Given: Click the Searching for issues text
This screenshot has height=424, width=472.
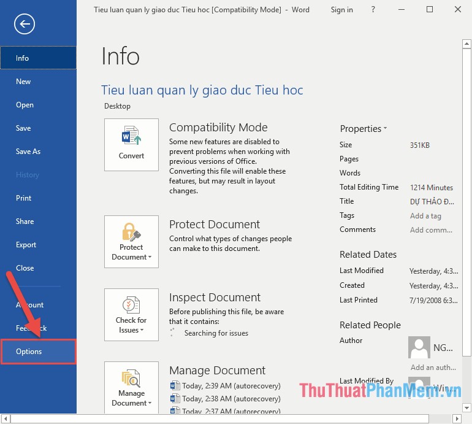Looking at the screenshot, I should (x=216, y=333).
